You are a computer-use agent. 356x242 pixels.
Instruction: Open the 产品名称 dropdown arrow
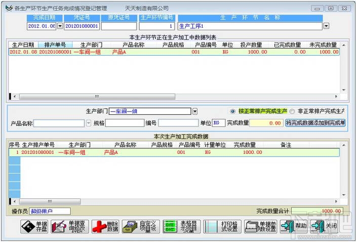(x=89, y=123)
